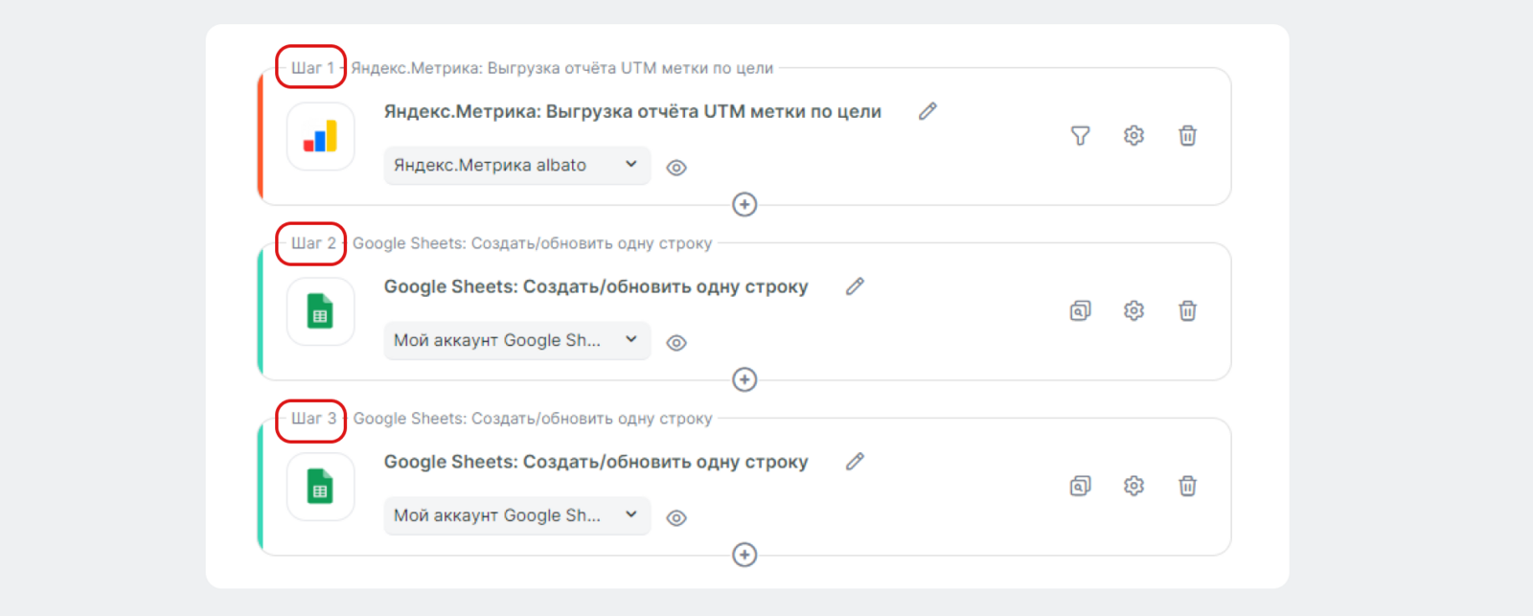Delete step 2 with the trash icon
Image resolution: width=1533 pixels, height=616 pixels.
tap(1187, 311)
